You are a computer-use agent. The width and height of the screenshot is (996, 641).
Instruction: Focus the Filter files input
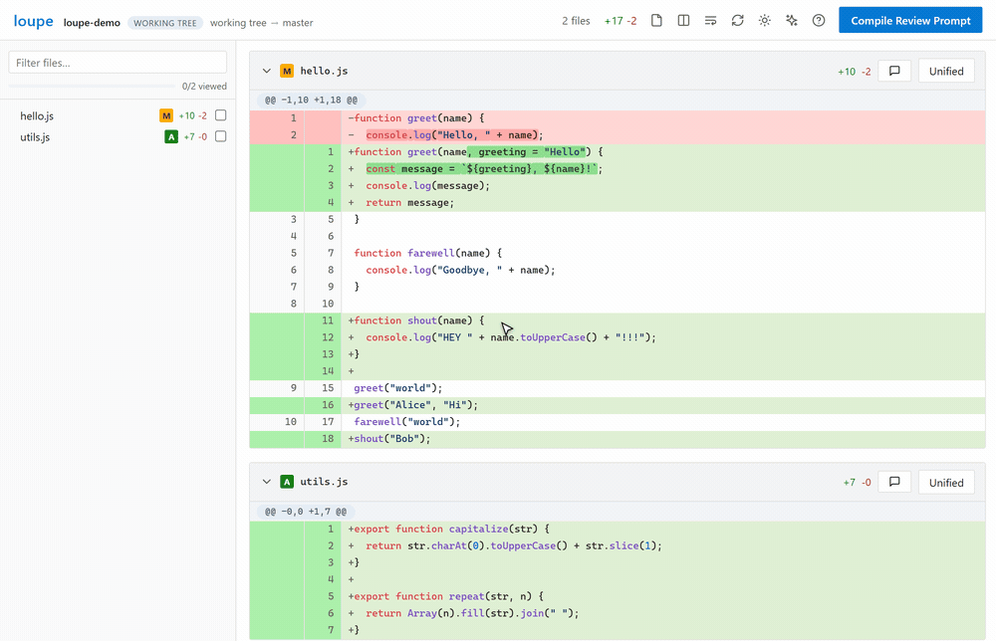tap(118, 62)
